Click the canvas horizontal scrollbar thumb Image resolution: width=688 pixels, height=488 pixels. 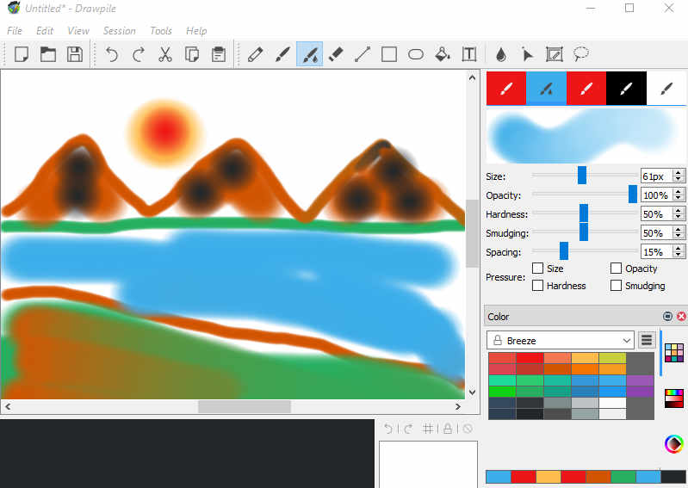[245, 406]
